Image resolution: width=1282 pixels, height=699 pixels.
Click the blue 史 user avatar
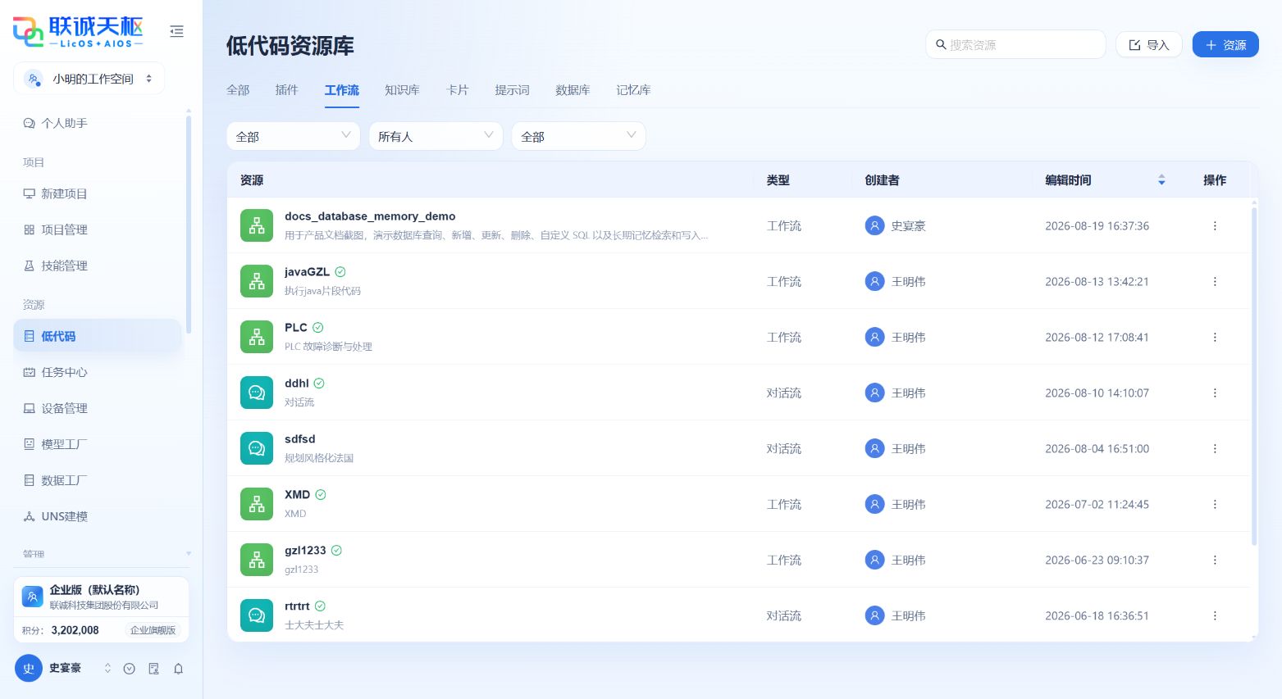click(28, 669)
